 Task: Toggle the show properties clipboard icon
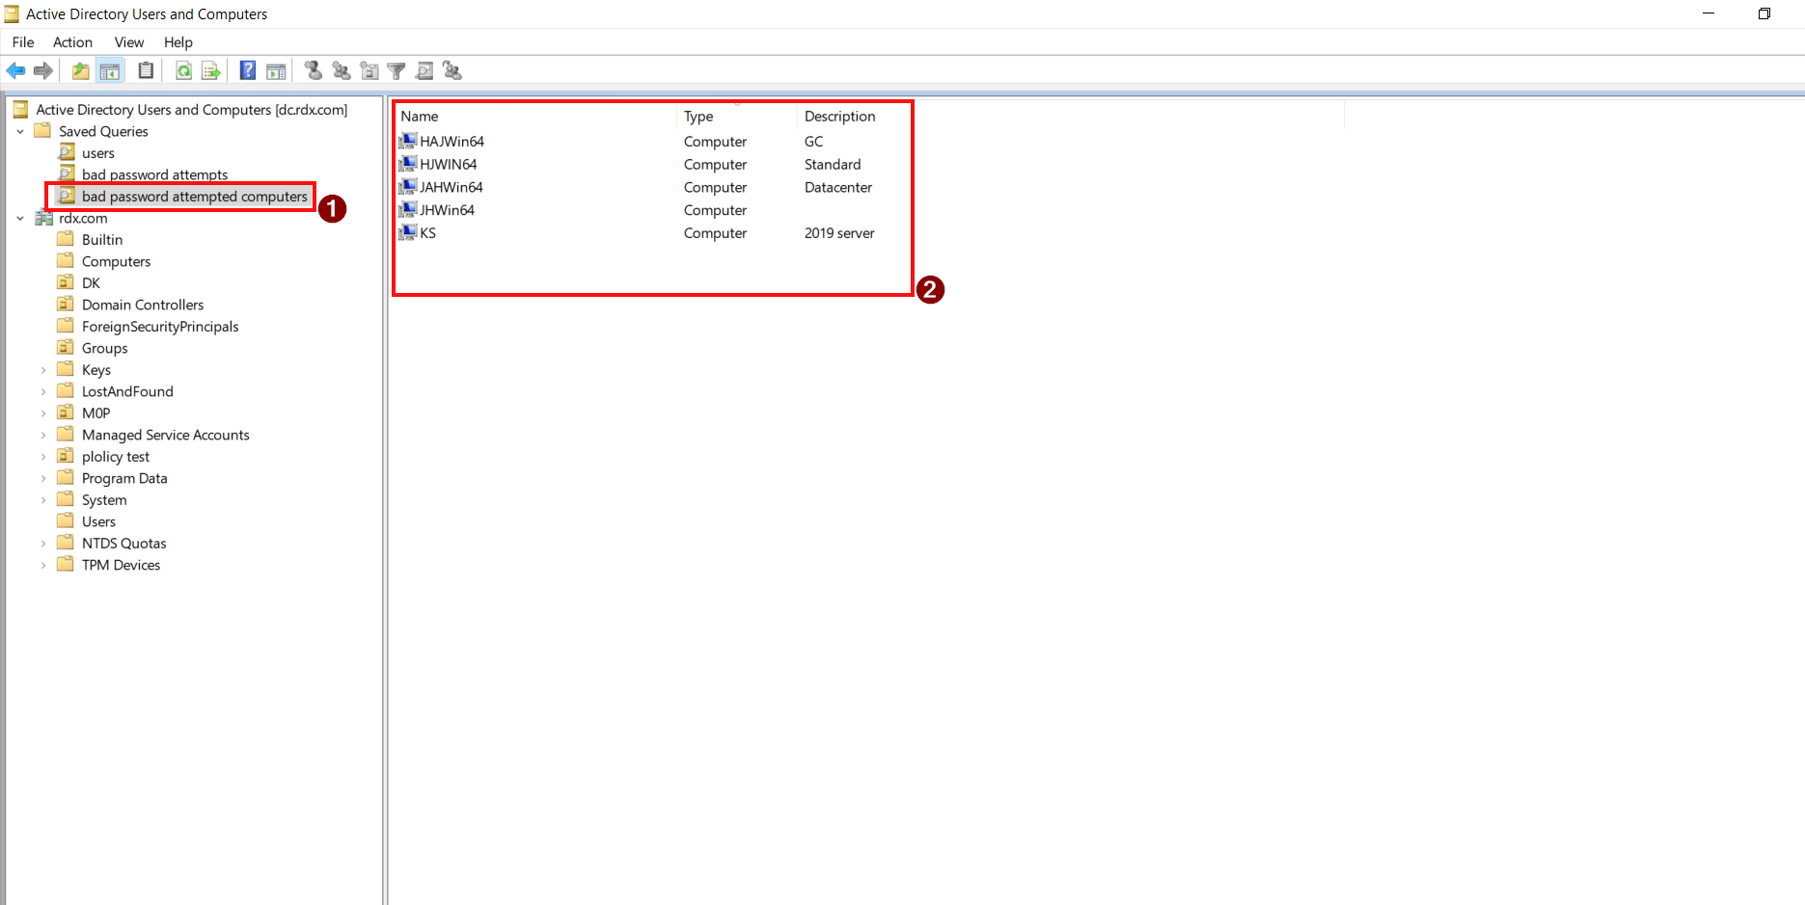click(x=145, y=70)
